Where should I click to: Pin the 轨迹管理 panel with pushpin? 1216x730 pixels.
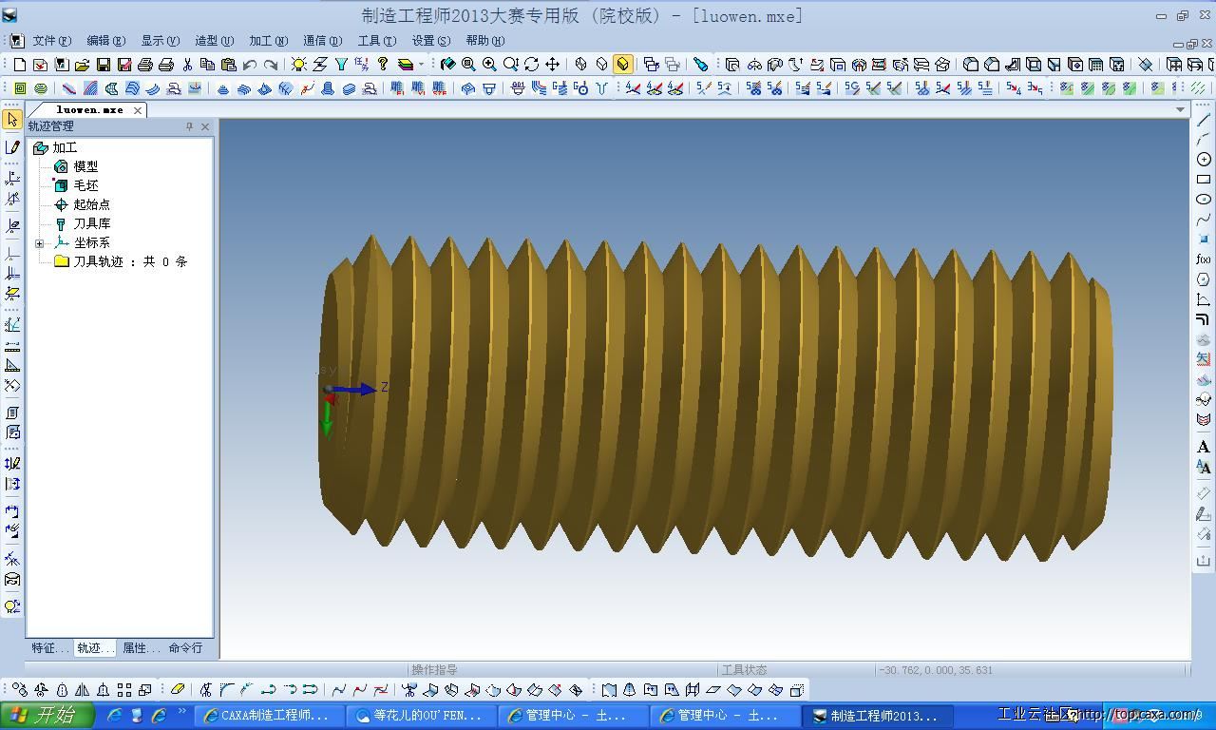click(189, 126)
